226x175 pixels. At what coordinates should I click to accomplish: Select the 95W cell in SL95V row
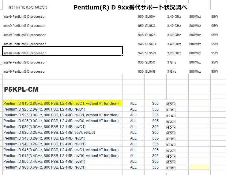(x=215, y=16)
